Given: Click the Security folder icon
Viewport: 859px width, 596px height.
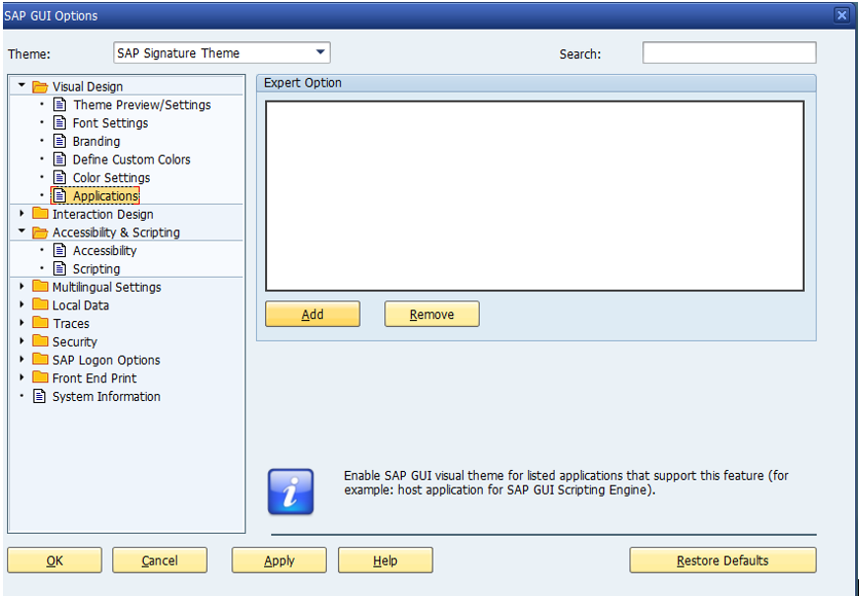Looking at the screenshot, I should click(40, 341).
